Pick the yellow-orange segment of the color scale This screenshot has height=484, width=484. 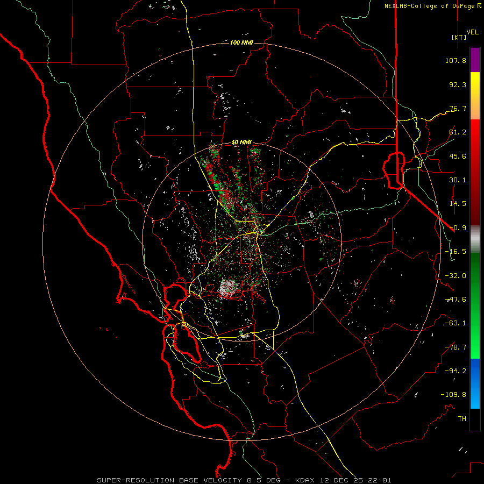point(475,96)
